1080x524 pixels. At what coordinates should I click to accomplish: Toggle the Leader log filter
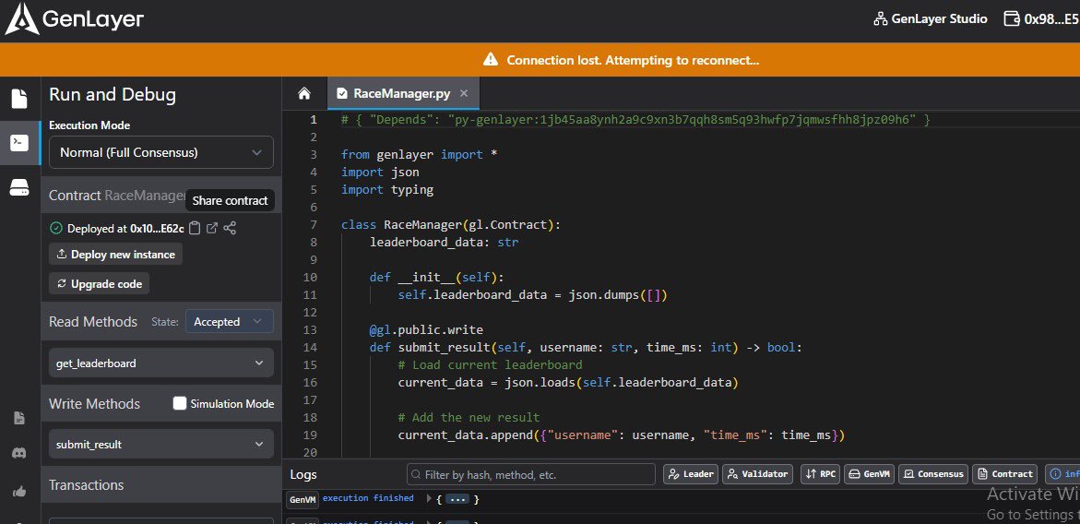click(691, 474)
